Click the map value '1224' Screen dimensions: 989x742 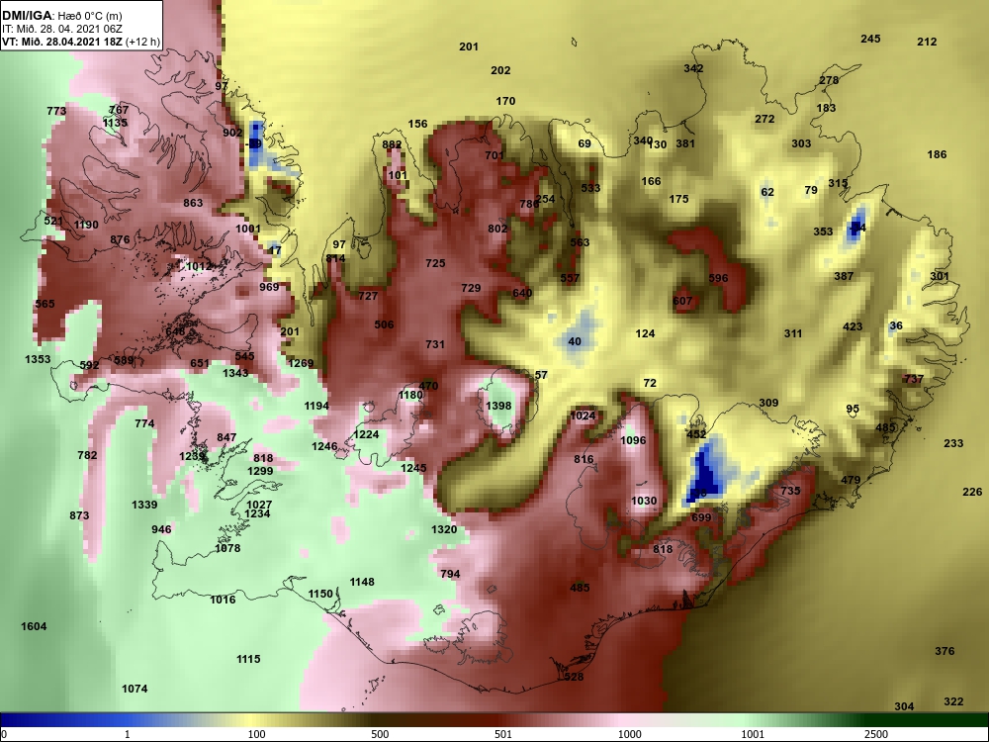pyautogui.click(x=366, y=434)
